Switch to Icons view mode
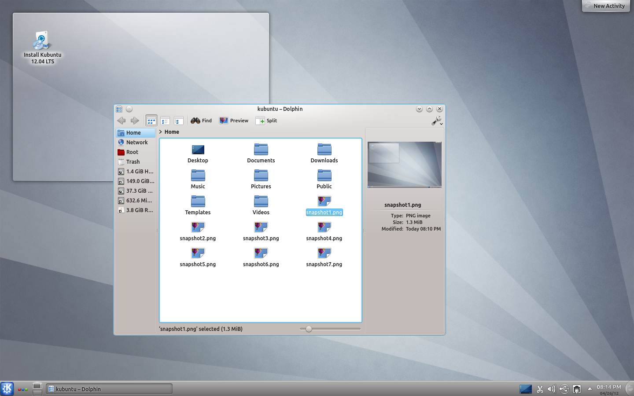Image resolution: width=634 pixels, height=396 pixels. pyautogui.click(x=151, y=121)
